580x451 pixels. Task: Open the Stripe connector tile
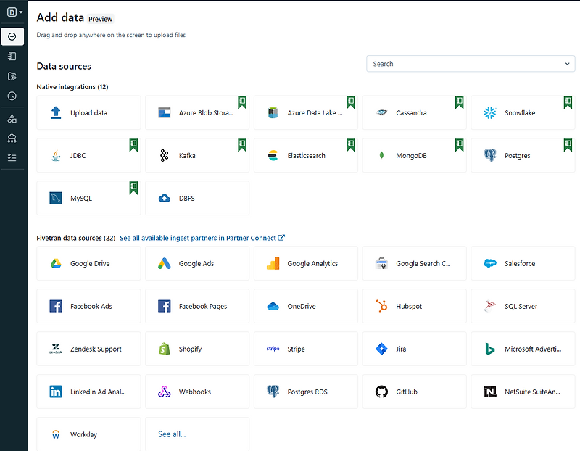pyautogui.click(x=304, y=349)
